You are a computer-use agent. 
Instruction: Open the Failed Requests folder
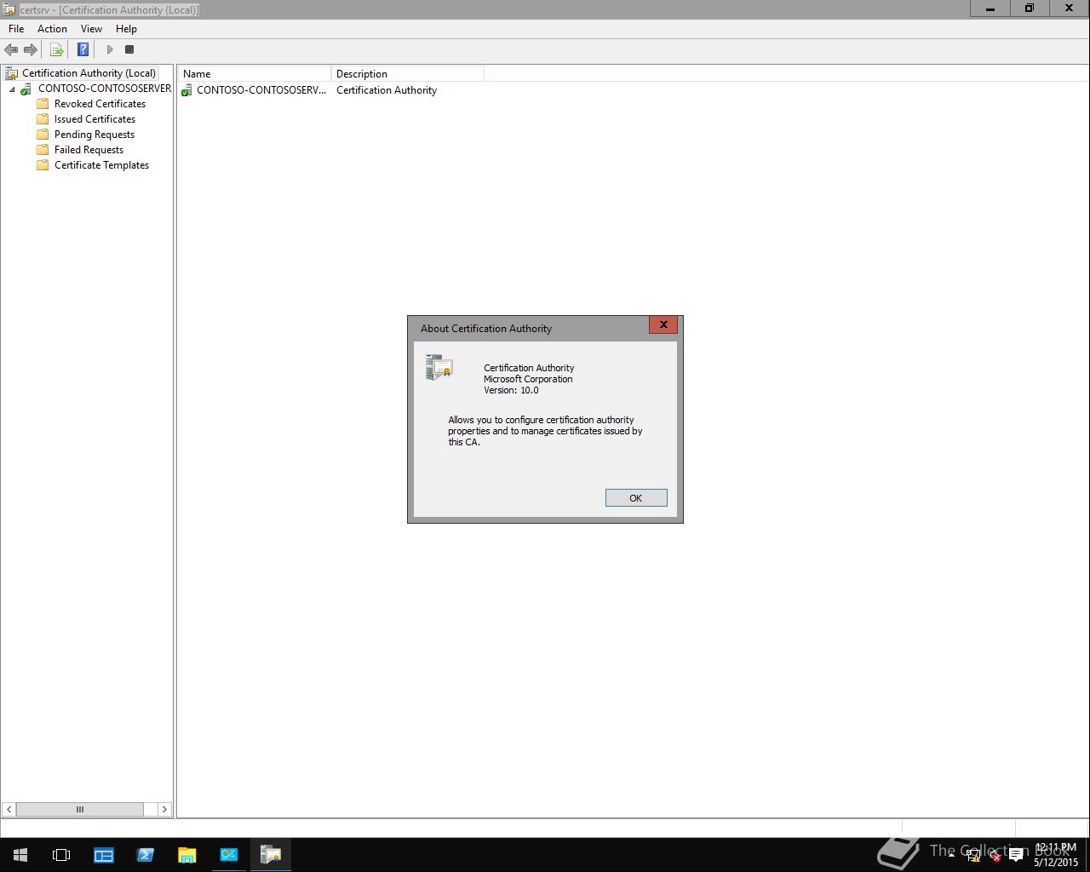89,150
